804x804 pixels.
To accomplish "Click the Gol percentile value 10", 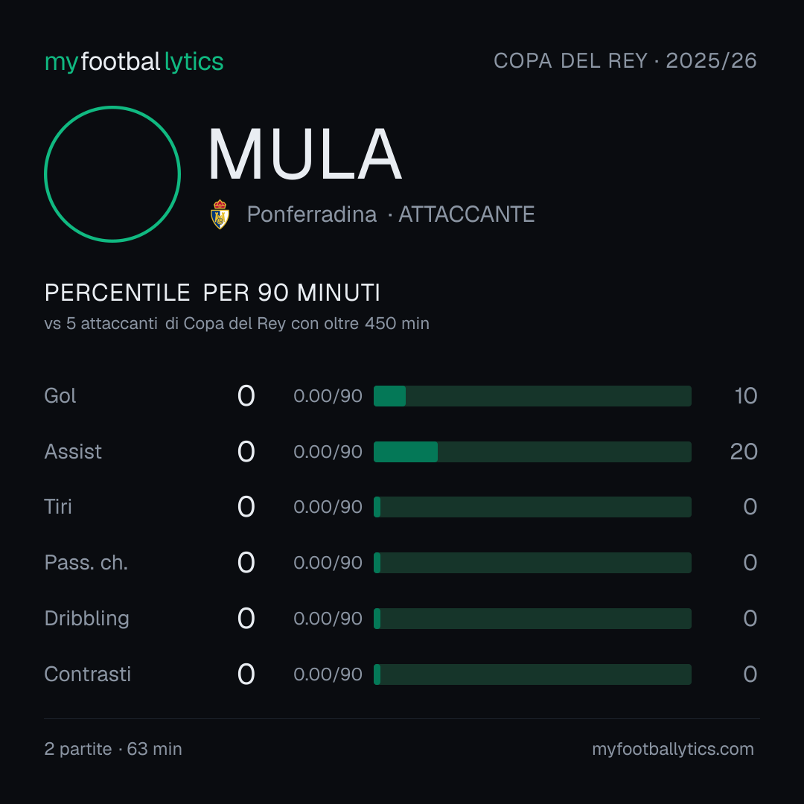I will tap(745, 396).
